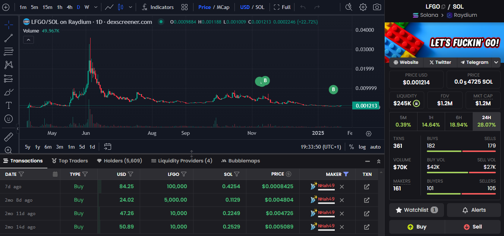The image size is (504, 236).
Task: Toggle Price chart mode
Action: (205, 7)
